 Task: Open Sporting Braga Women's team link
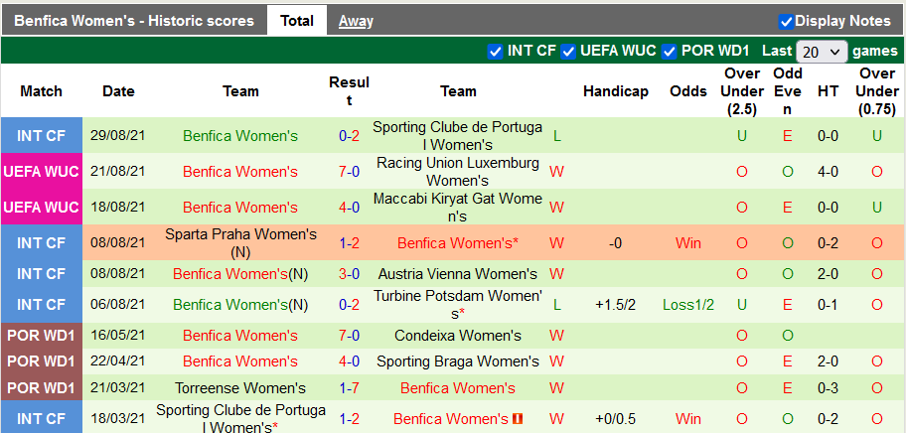coord(458,361)
